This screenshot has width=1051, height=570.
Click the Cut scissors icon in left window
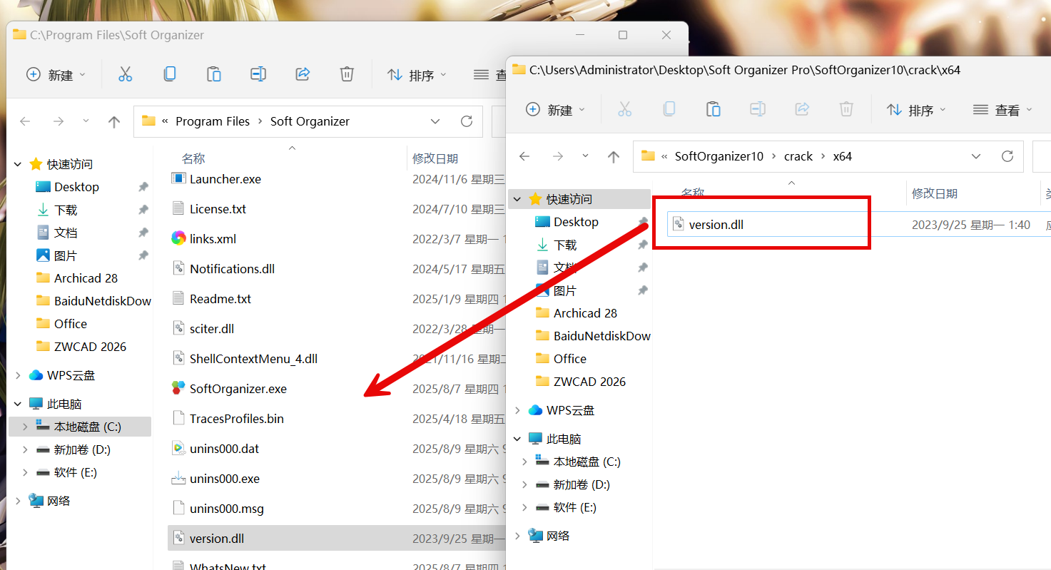point(126,74)
